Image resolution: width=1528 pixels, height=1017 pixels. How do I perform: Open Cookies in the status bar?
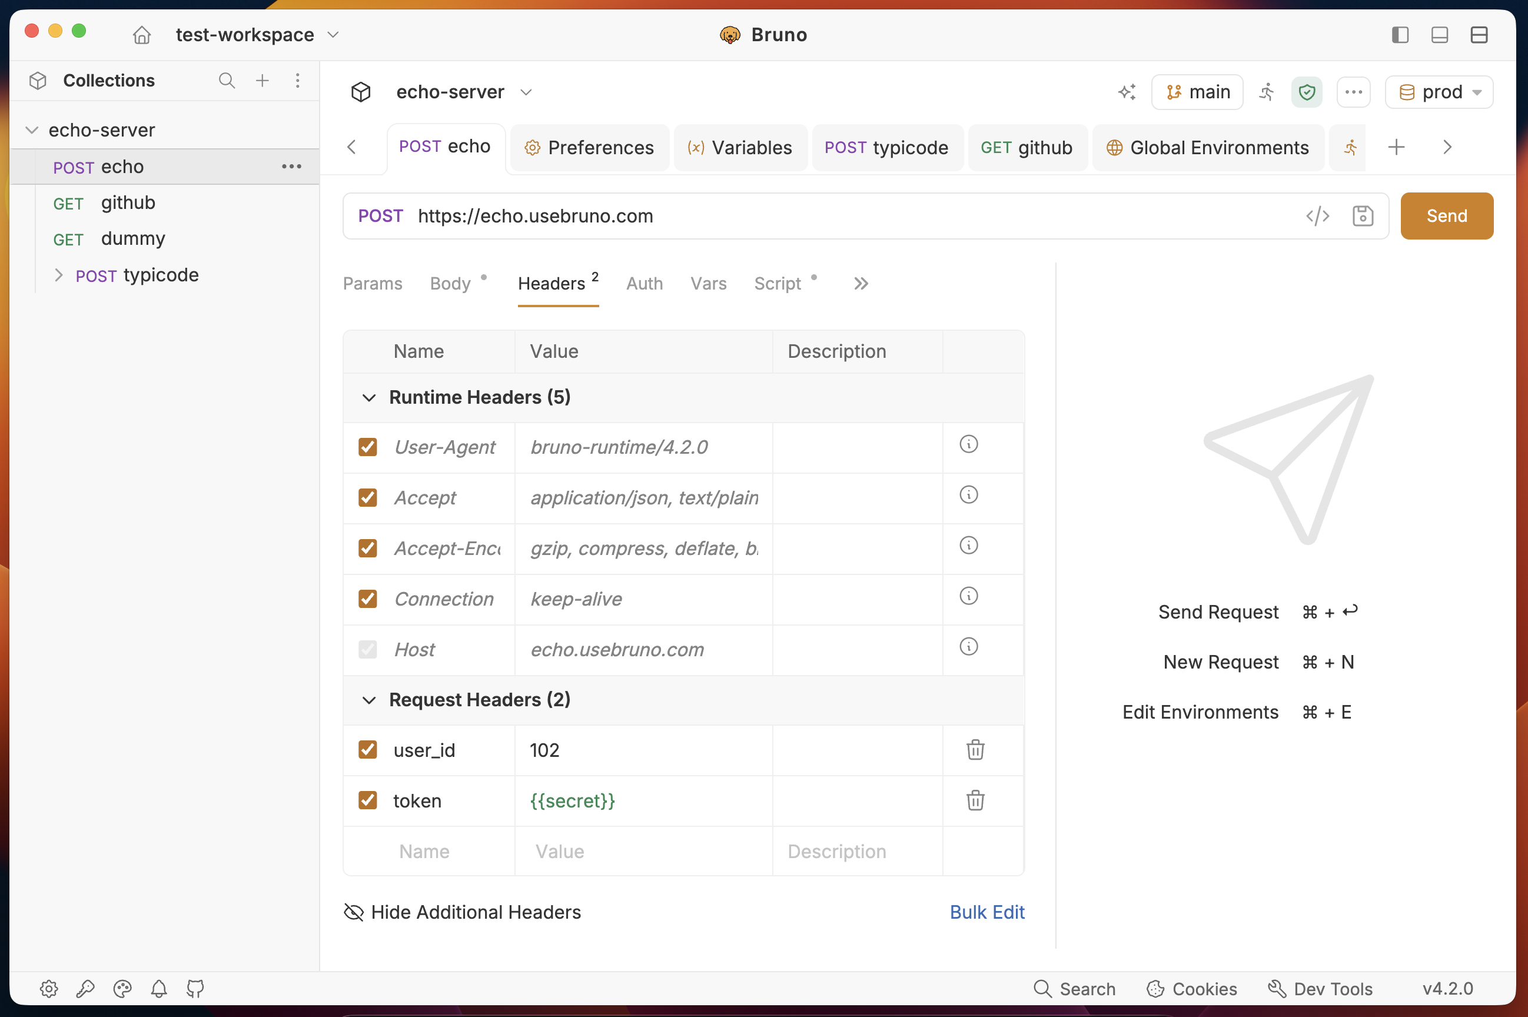(x=1192, y=989)
